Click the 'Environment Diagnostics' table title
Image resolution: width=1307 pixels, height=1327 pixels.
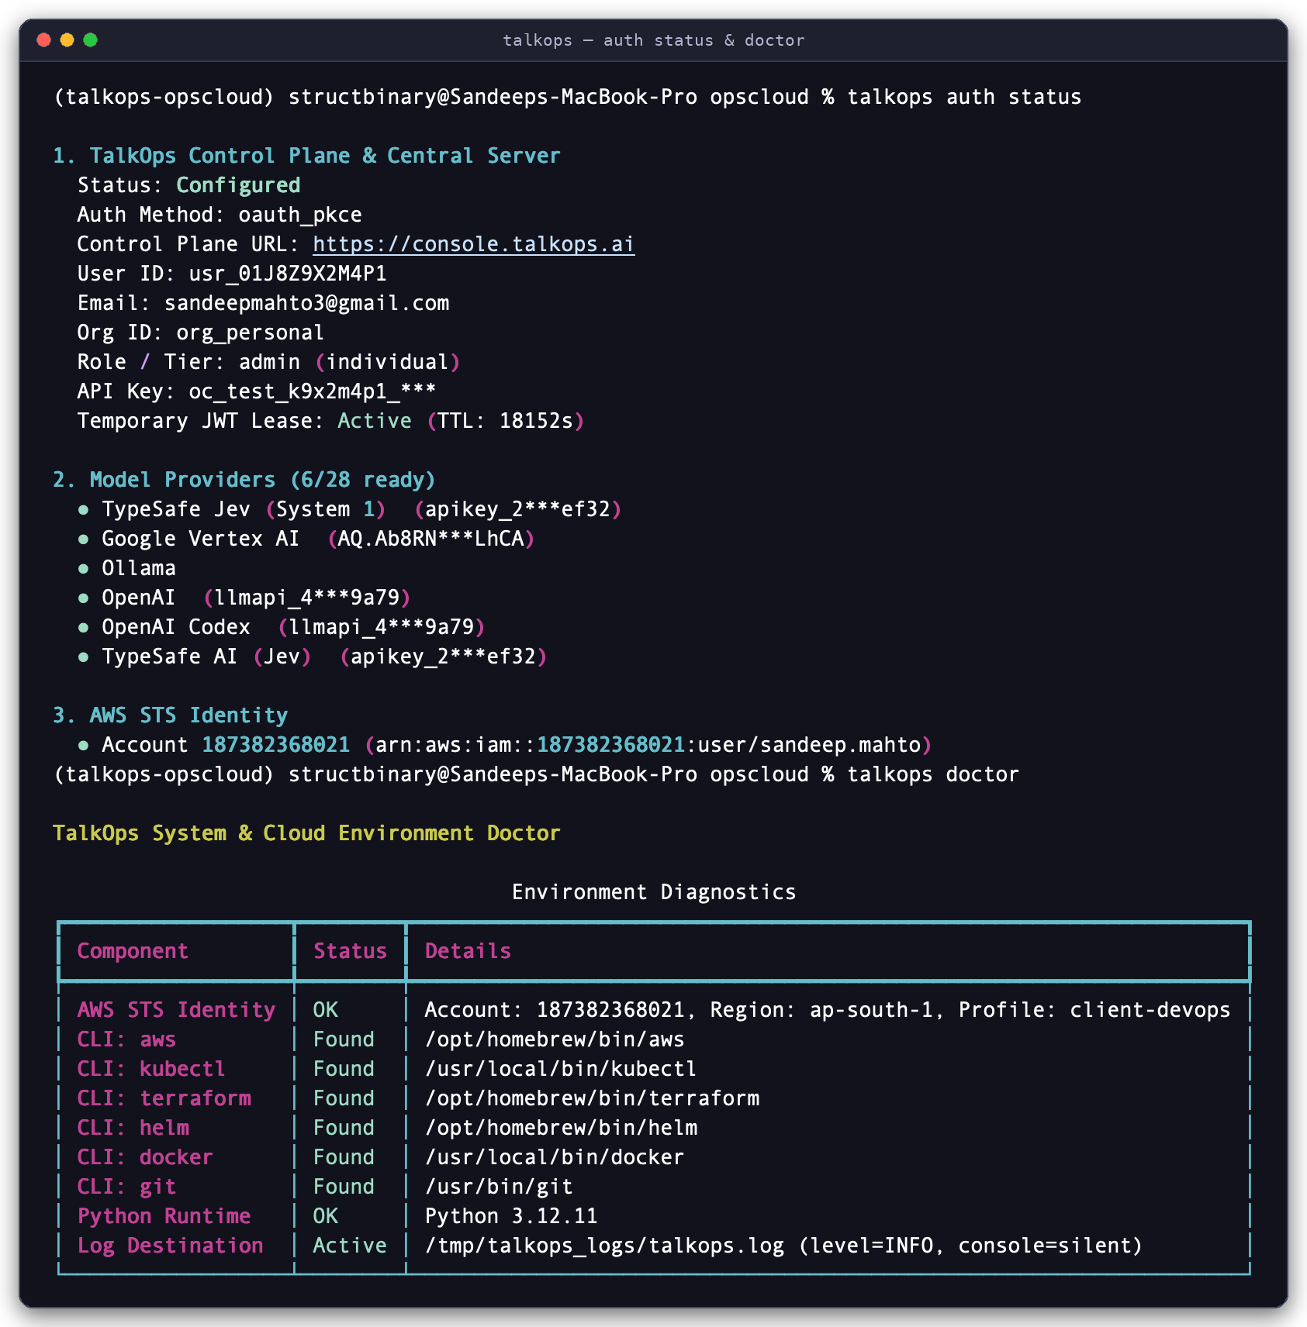654,892
